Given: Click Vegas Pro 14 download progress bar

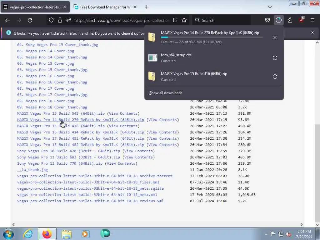Looking at the screenshot, I should coord(212,37).
